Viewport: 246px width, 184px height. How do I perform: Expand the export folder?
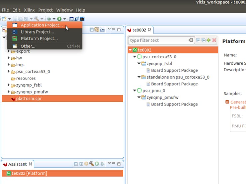[x=9, y=51]
